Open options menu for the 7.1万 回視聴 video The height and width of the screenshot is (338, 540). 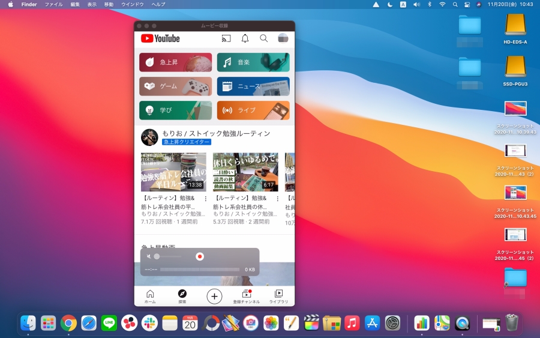[206, 199]
